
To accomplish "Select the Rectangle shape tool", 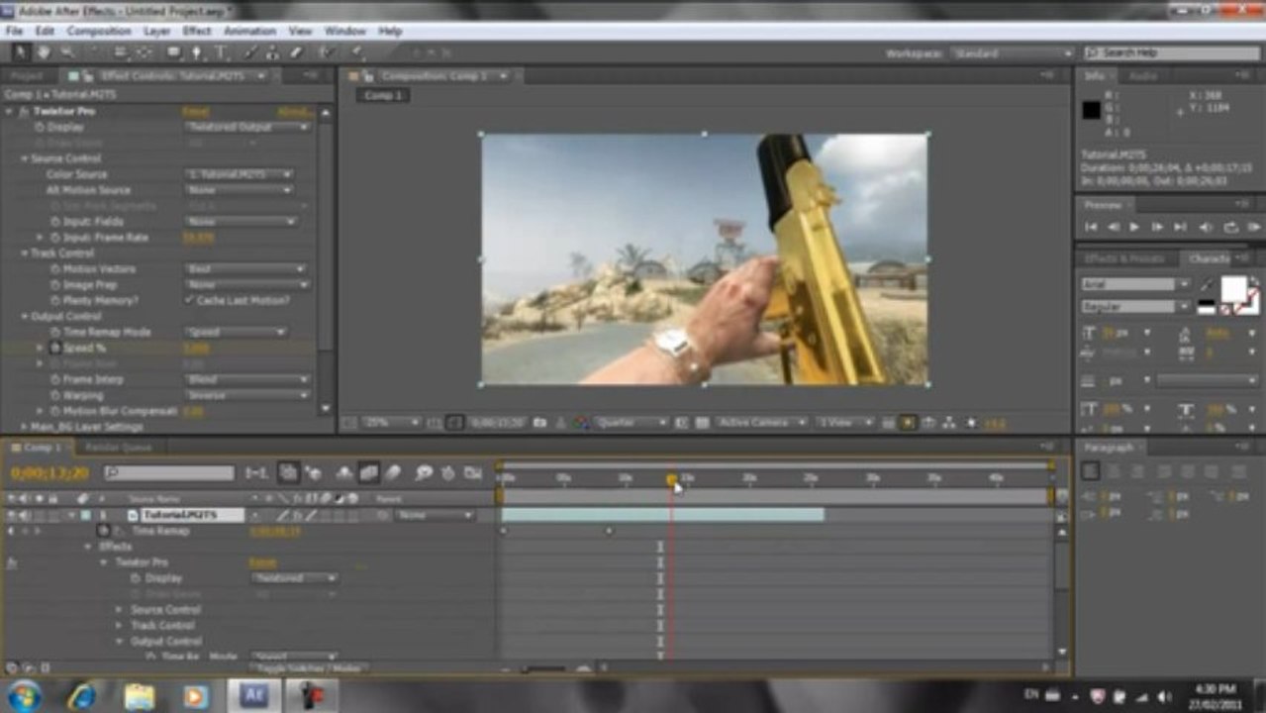I will (174, 52).
